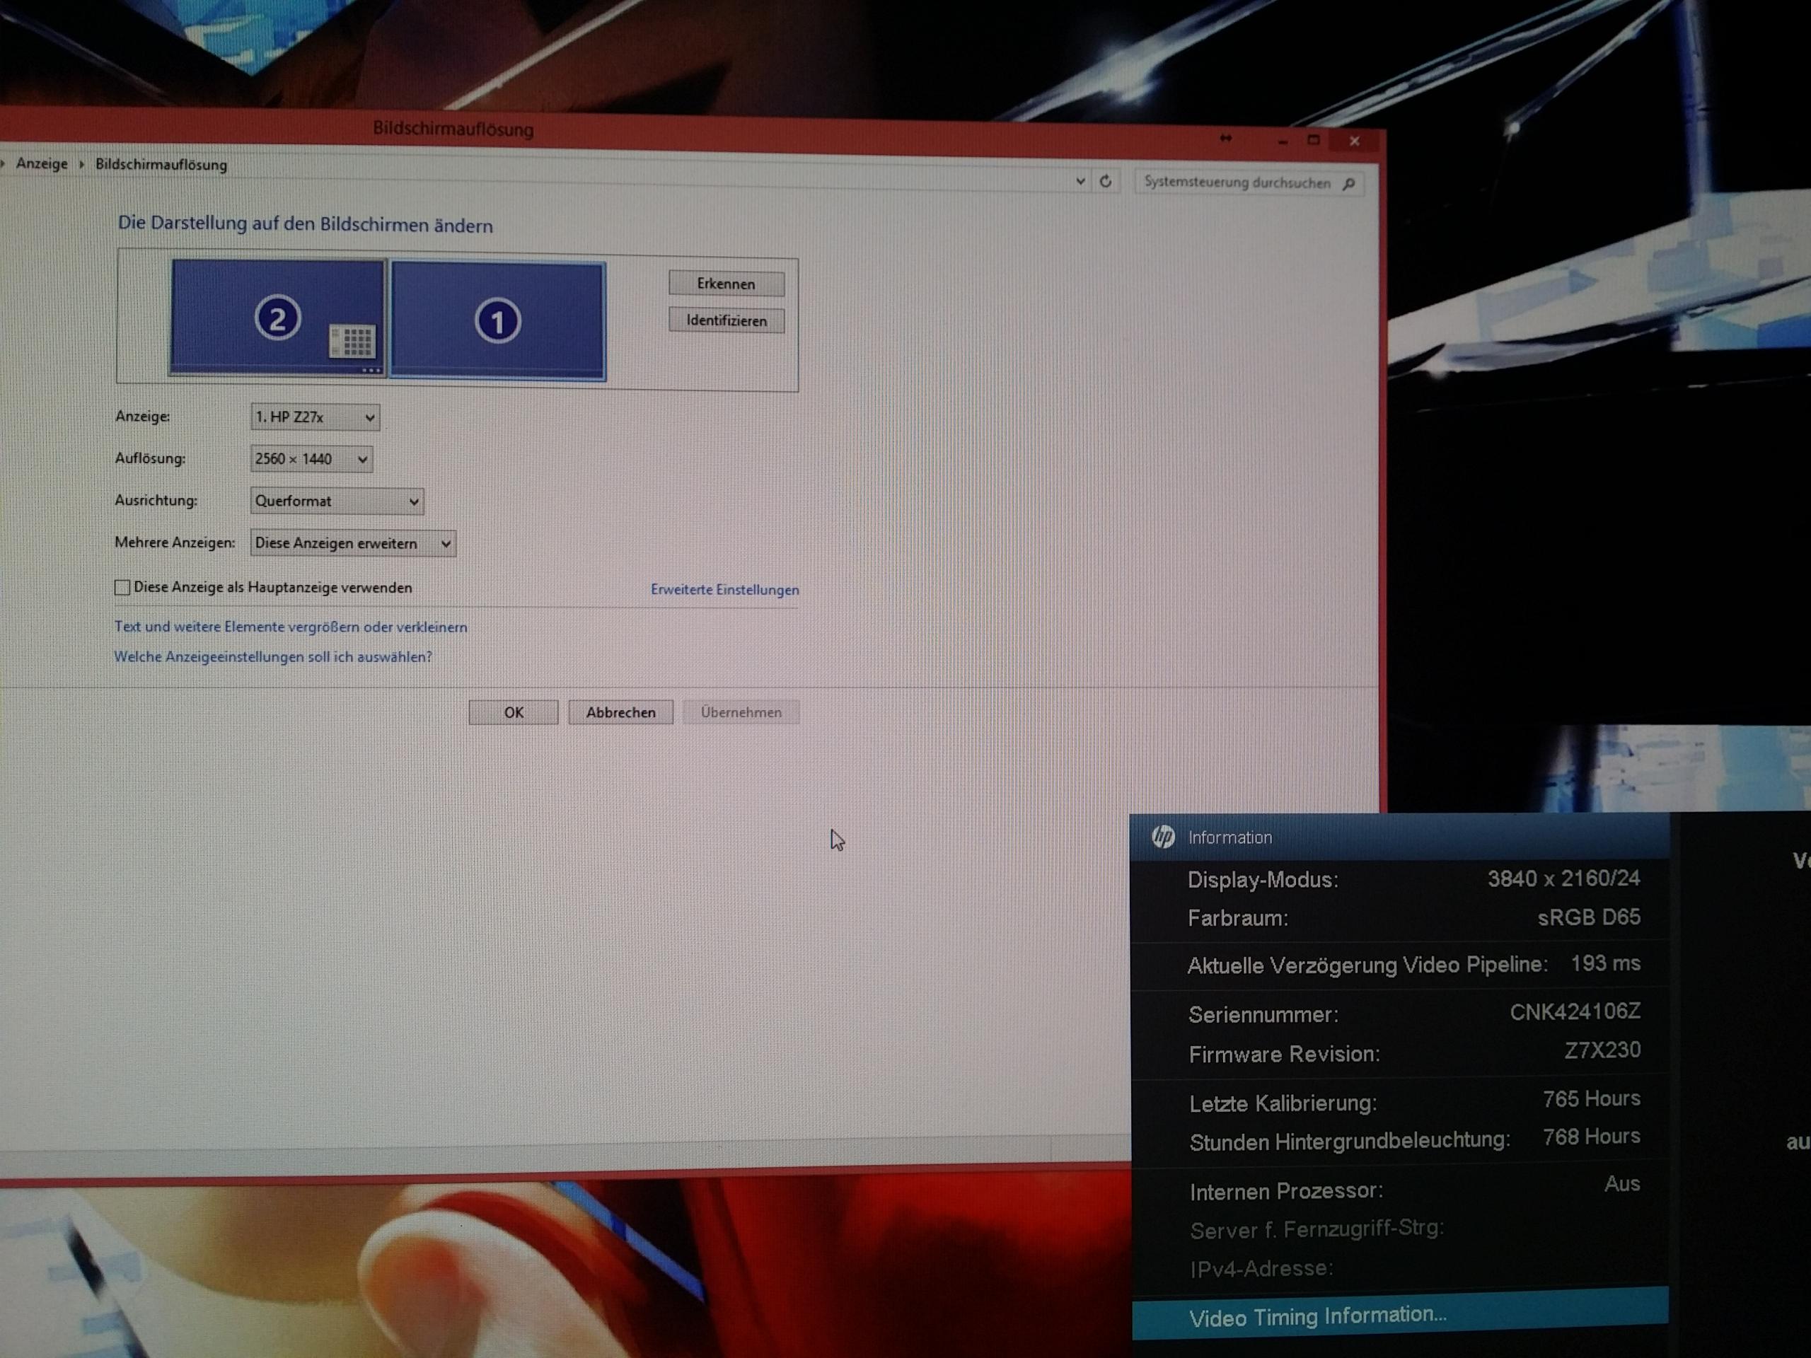Enable 'Diese Anzeige als Hauptanzeige verwenden'
Image resolution: width=1811 pixels, height=1358 pixels.
(123, 587)
